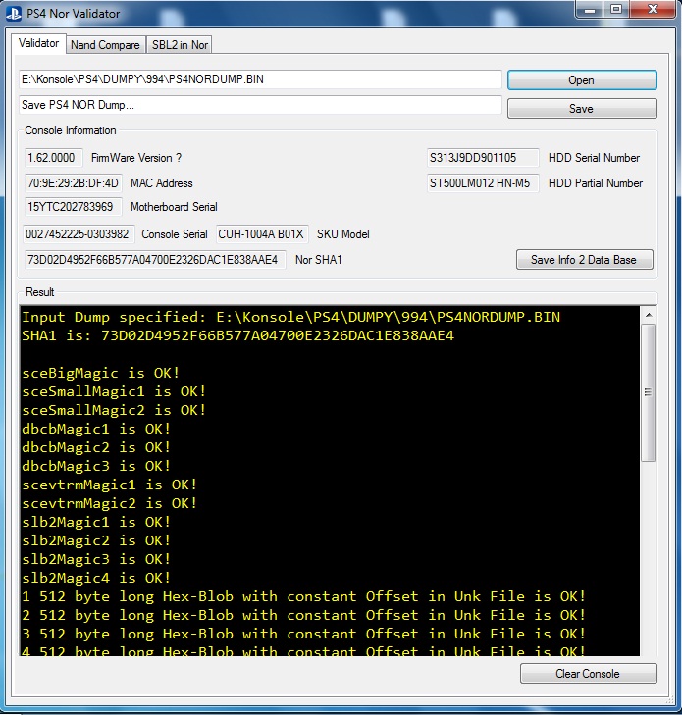Click the 'SHA1 is:' console line
682x715 pixels.
point(238,336)
